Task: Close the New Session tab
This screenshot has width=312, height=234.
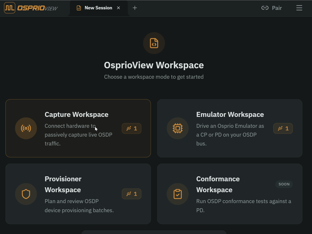Action: point(118,8)
